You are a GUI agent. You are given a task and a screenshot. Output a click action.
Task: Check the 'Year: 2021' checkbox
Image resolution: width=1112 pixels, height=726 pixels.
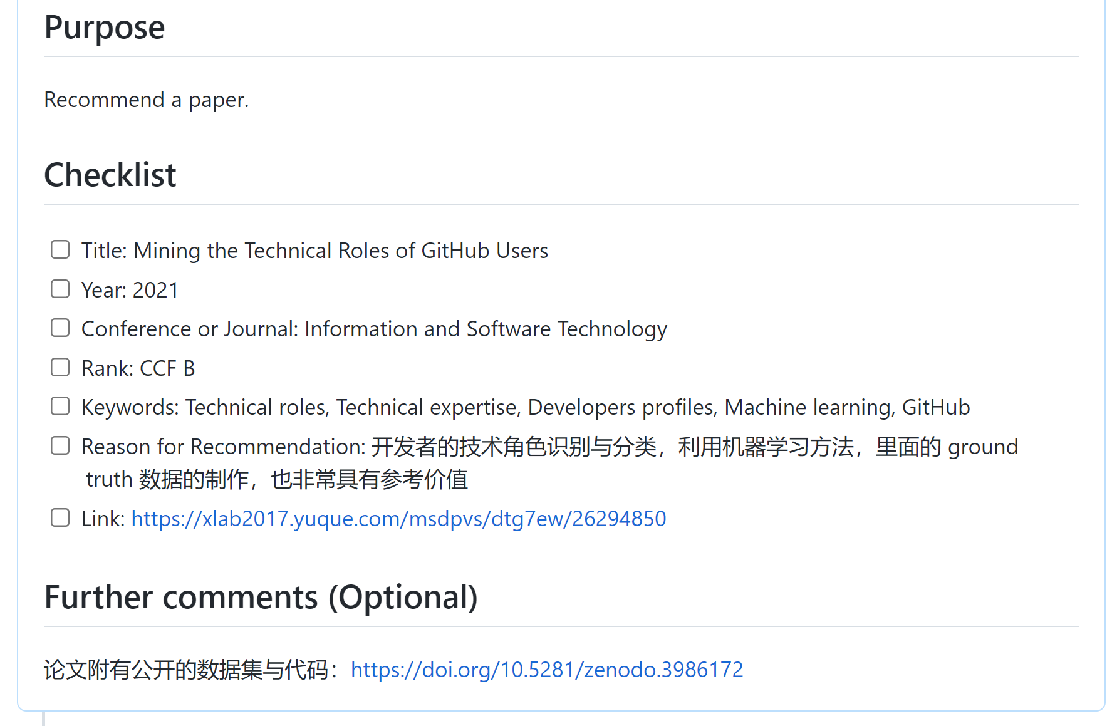[60, 289]
